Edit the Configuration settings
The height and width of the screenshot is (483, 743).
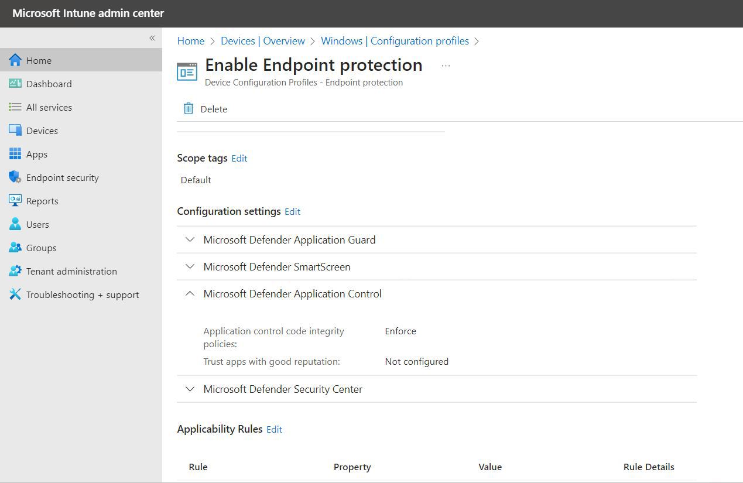[292, 211]
